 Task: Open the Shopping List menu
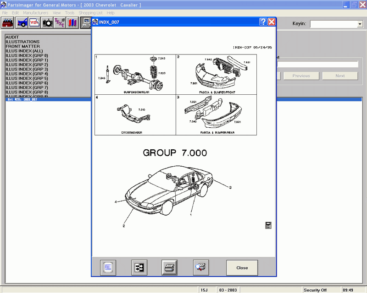pyautogui.click(x=90, y=13)
